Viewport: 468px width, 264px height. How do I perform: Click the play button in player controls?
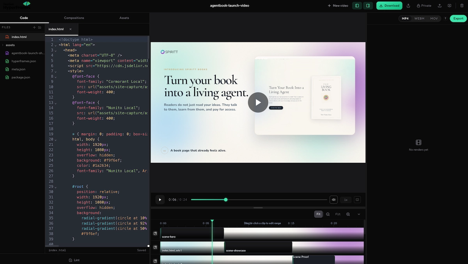coord(160,200)
